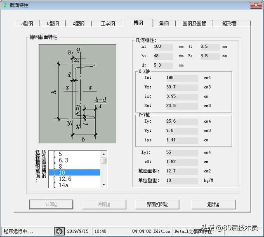Switch to the 角钢 tab
The image size is (264, 237).
pos(164,23)
